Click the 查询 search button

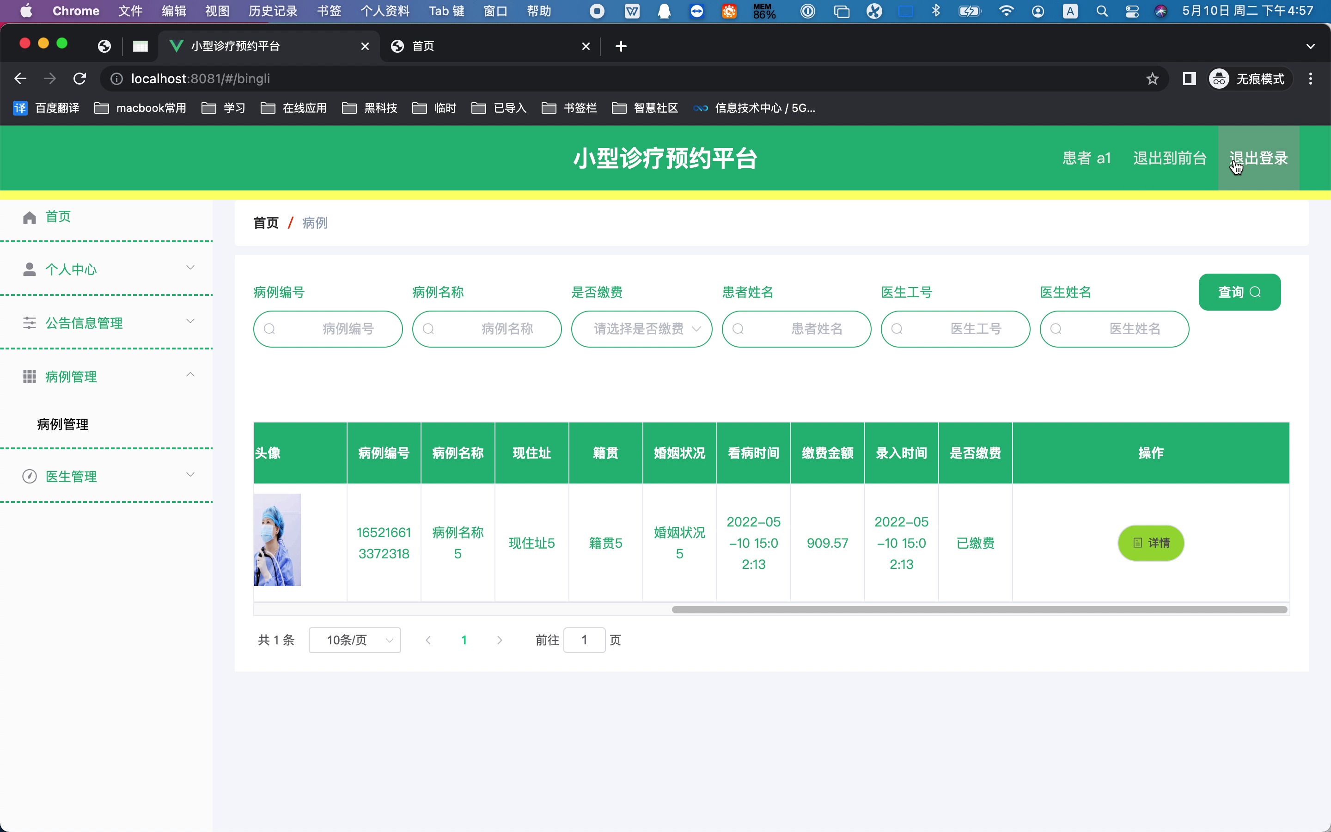pos(1239,292)
